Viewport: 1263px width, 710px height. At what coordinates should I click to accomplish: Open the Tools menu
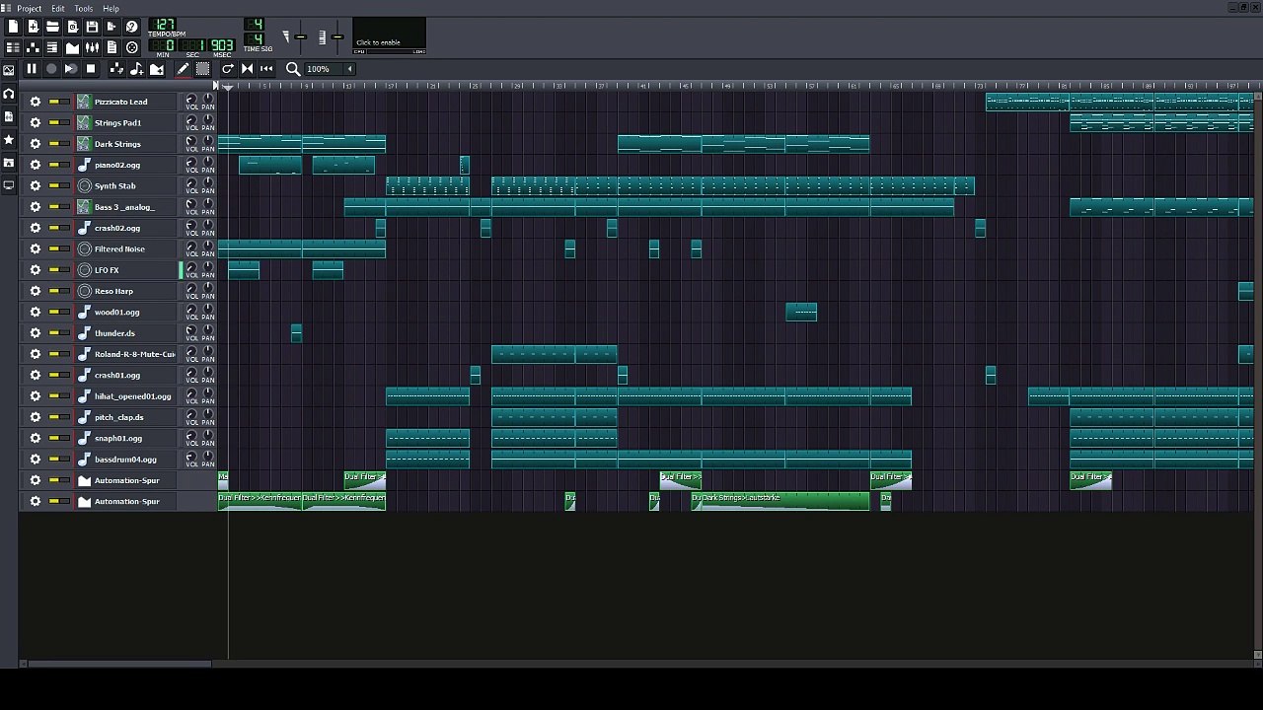(83, 9)
